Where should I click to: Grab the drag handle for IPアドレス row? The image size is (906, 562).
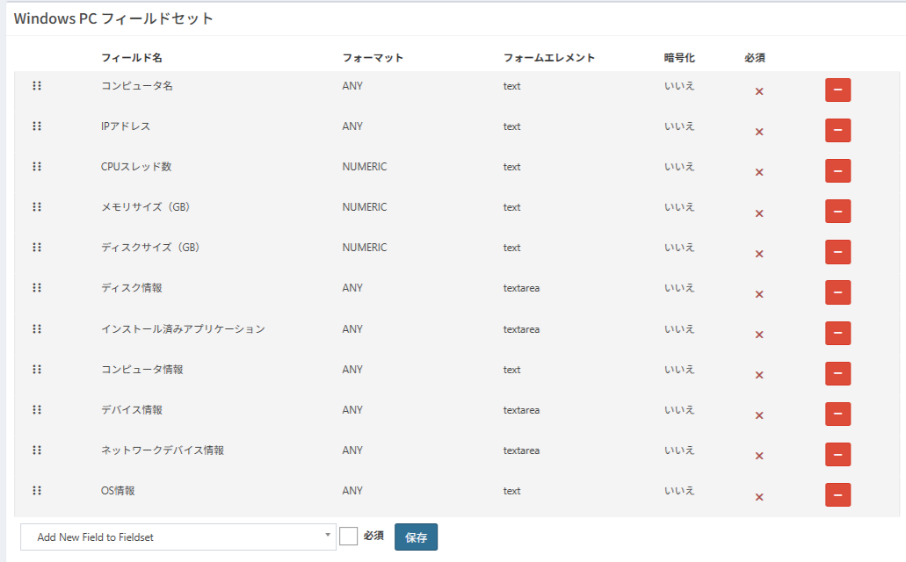pos(37,126)
